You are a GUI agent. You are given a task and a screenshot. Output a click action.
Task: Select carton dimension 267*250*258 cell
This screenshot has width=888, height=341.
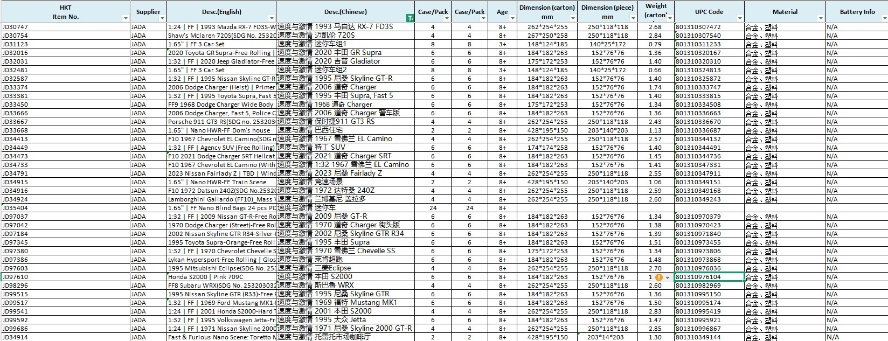pos(547,36)
